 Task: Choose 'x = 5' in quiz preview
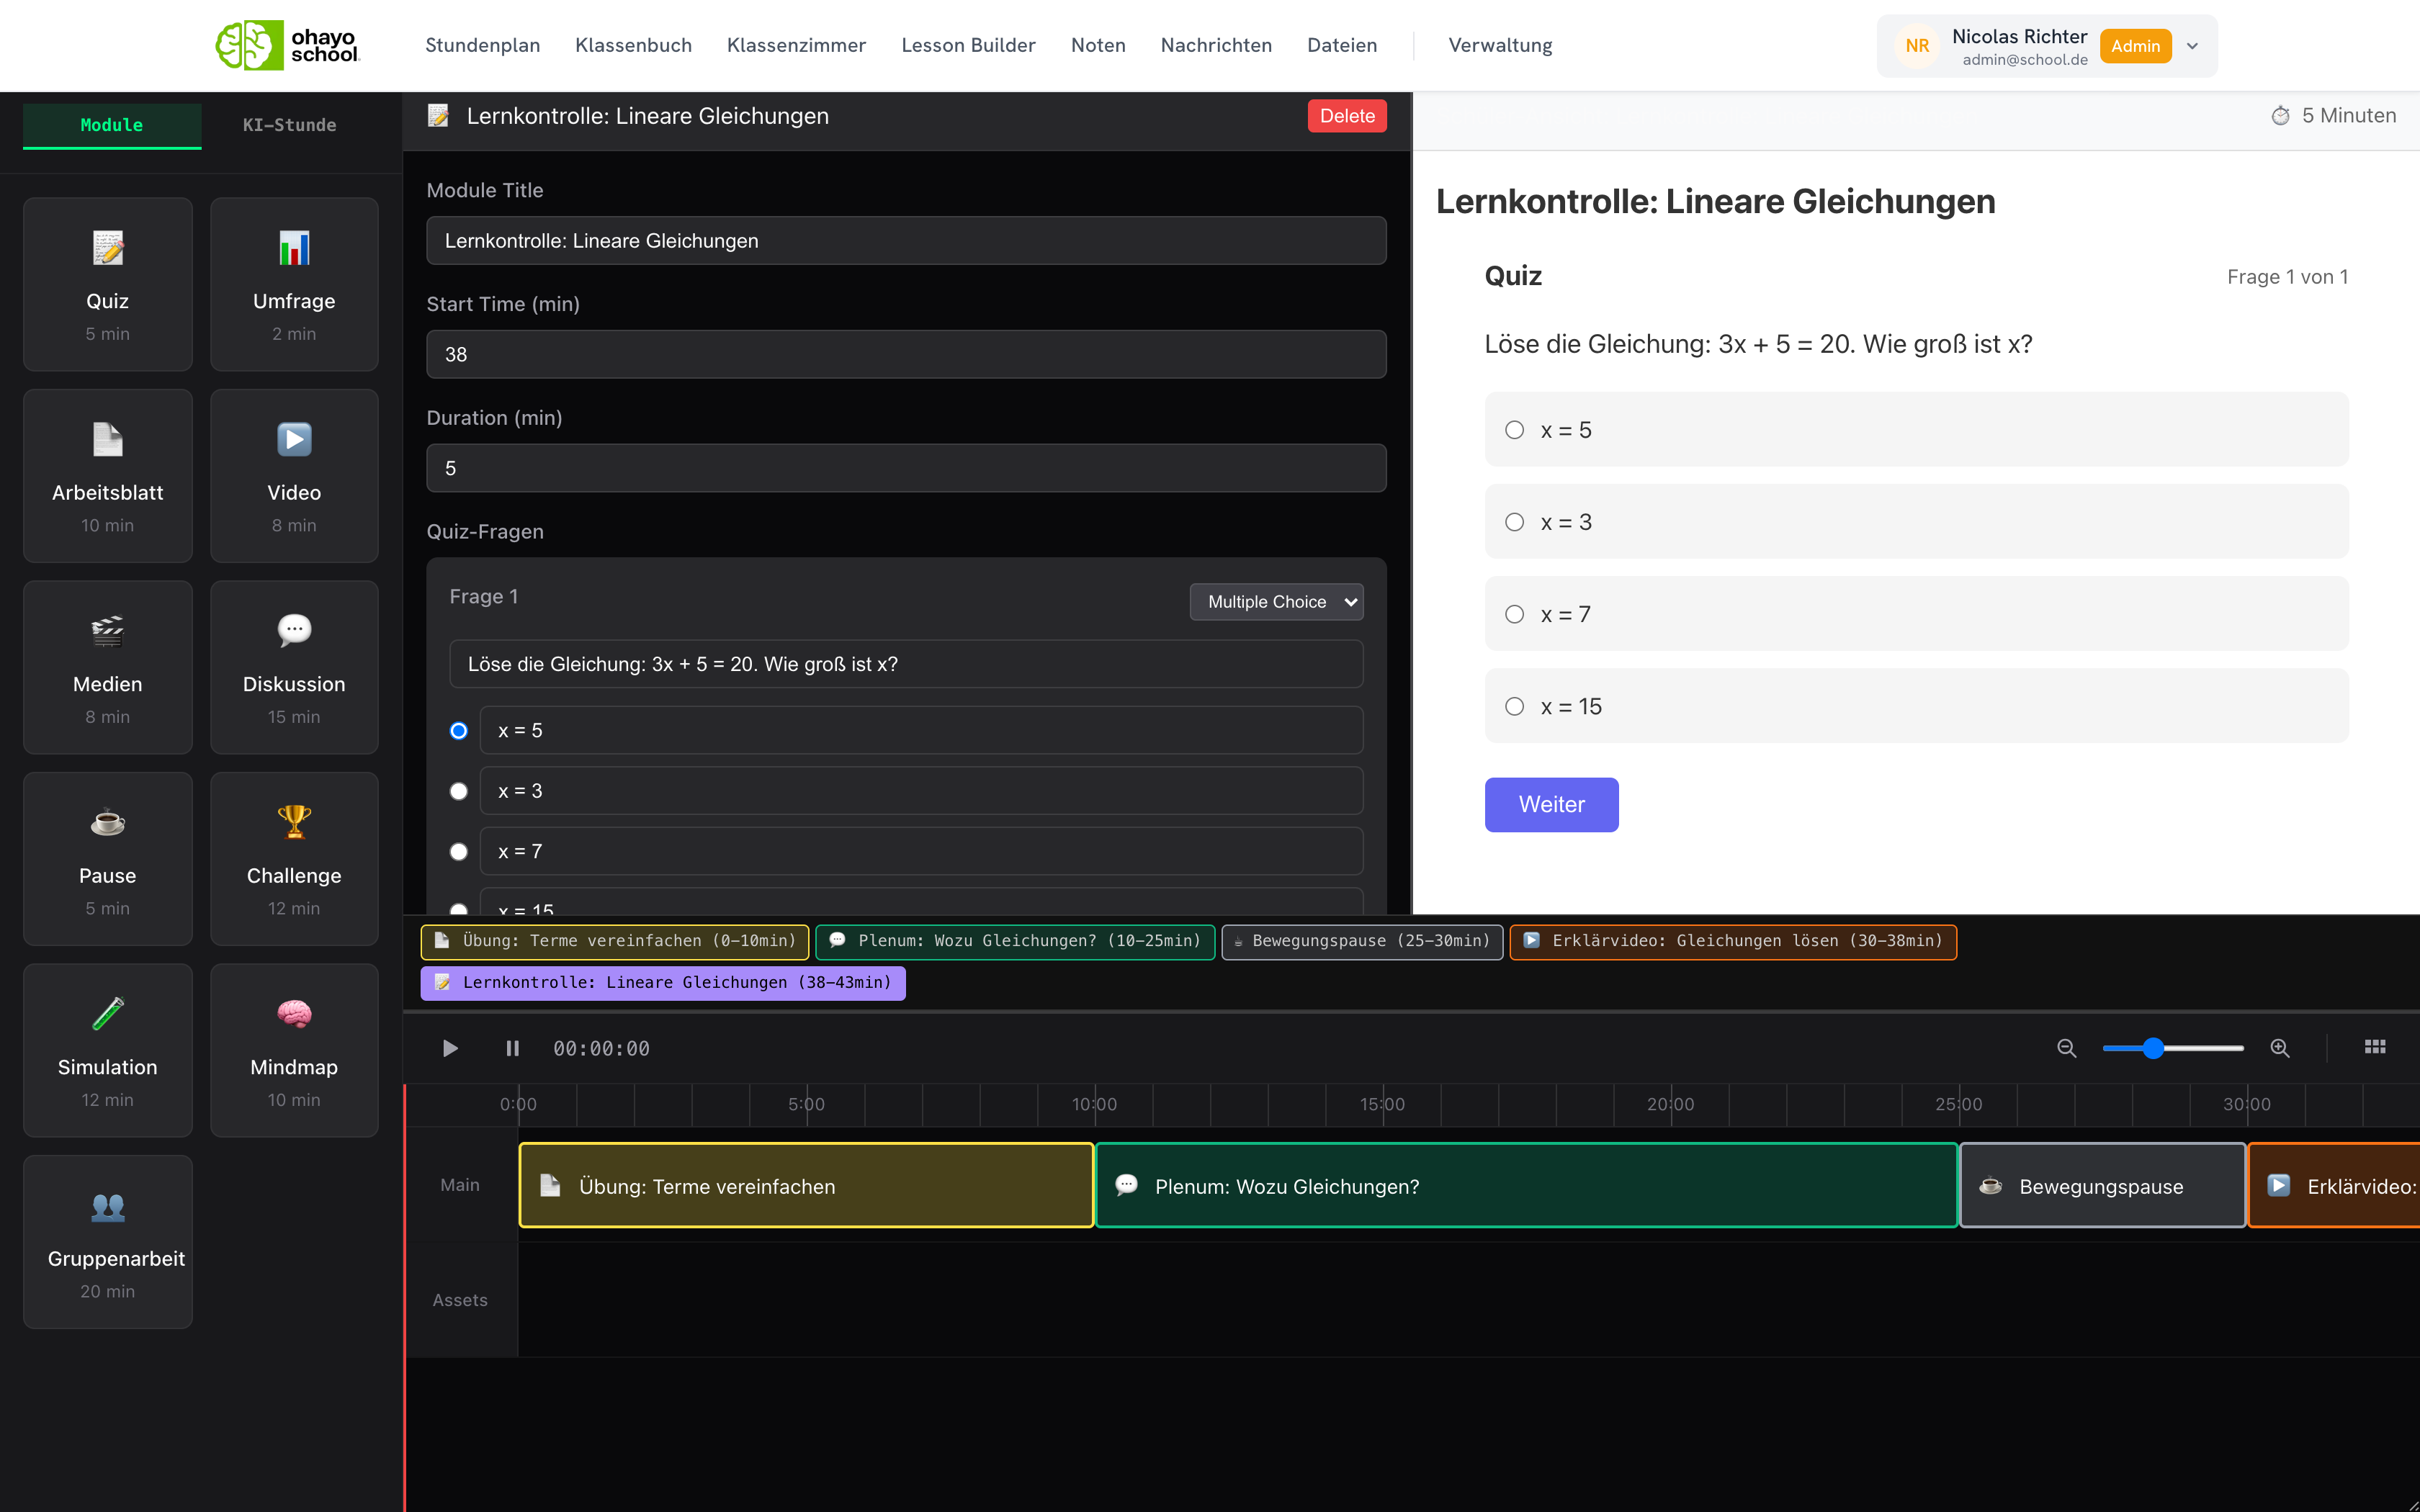click(x=1916, y=430)
